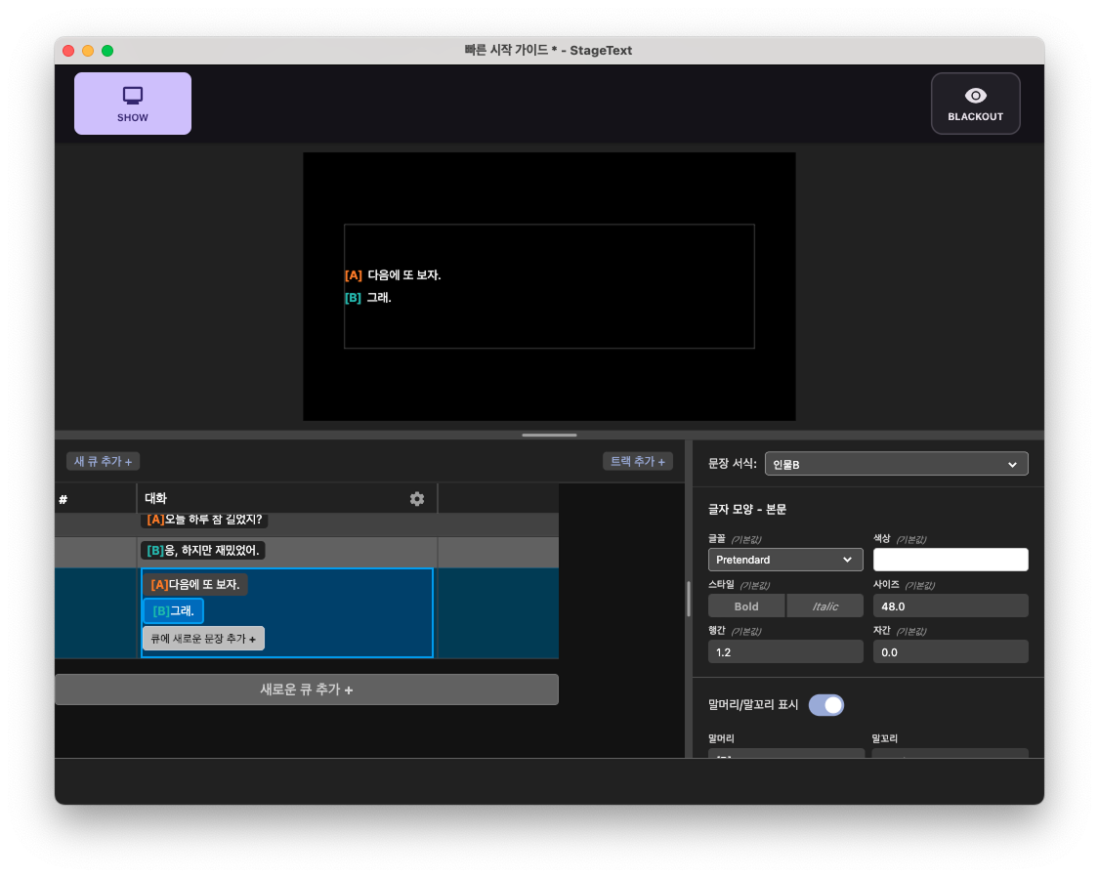Open the white 색상 color swatch

click(x=950, y=559)
